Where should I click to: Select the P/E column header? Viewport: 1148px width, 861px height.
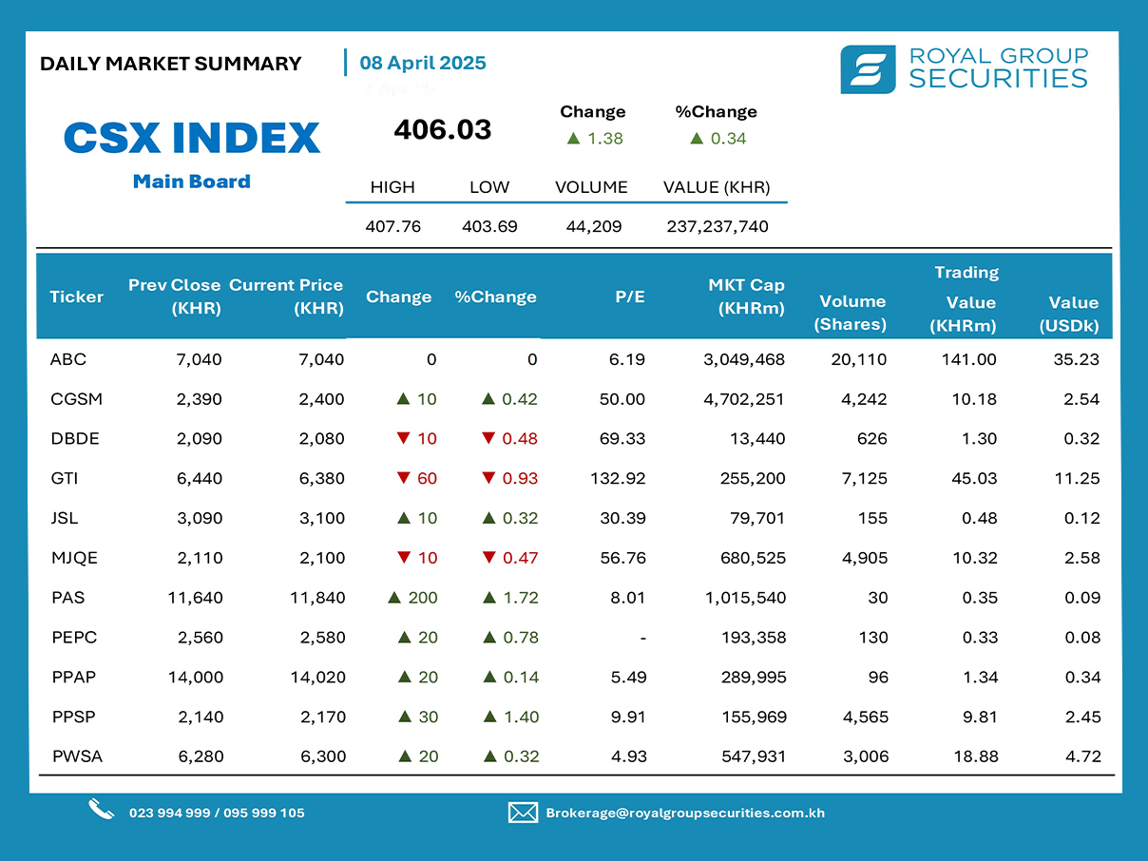pos(630,297)
